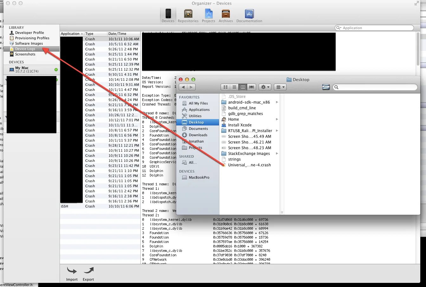Select Desktop in Finder sidebar
This screenshot has height=287, width=426.
(197, 122)
